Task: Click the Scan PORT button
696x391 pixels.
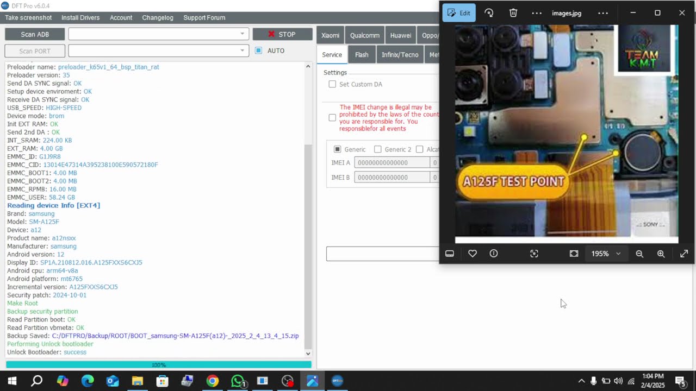Action: pyautogui.click(x=35, y=51)
